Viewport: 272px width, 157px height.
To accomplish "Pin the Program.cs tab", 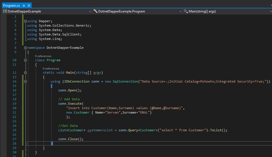I will point(24,6).
